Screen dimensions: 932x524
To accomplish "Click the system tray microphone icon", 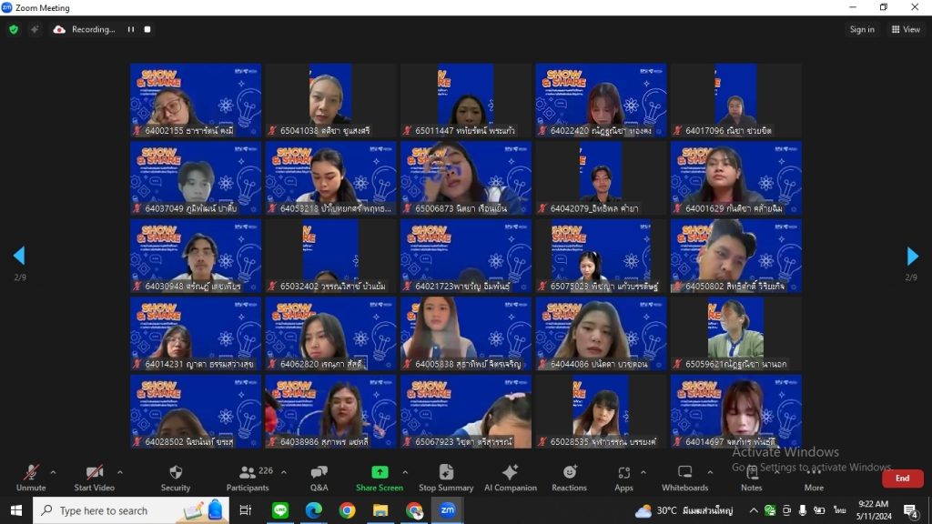I will point(803,510).
